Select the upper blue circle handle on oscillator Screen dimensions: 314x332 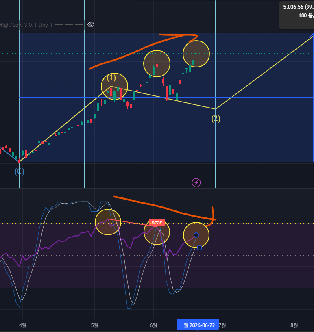point(196,235)
